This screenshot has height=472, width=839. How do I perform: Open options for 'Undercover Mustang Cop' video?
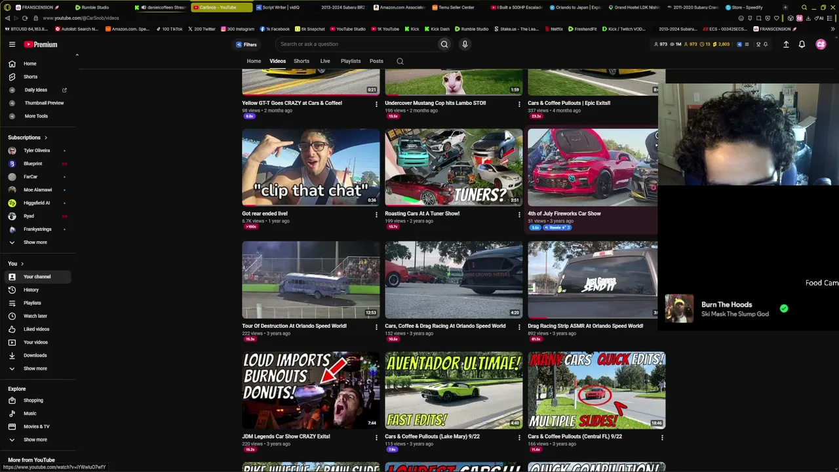point(519,104)
